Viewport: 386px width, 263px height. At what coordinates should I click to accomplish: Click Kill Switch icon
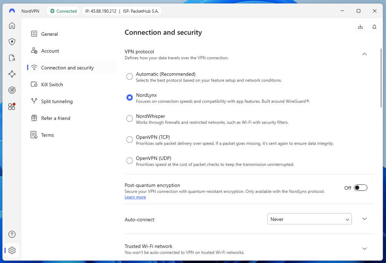(x=34, y=85)
